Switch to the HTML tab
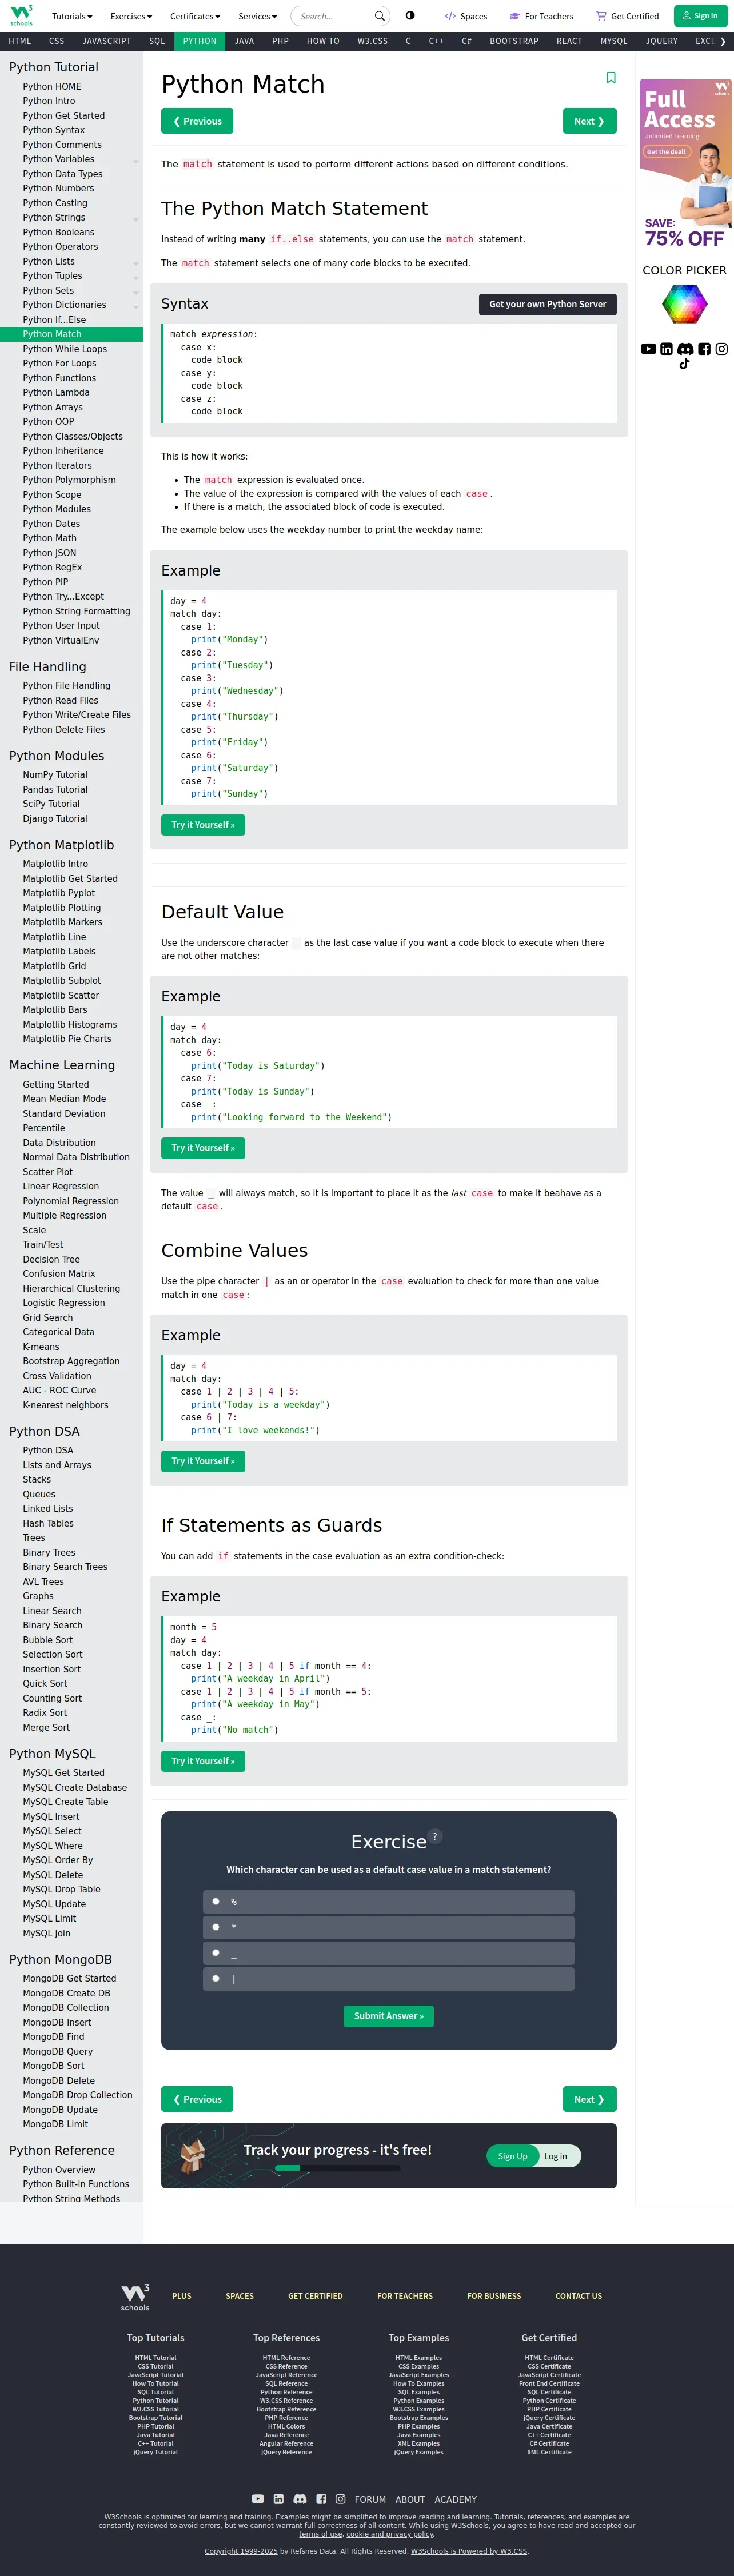Screen dimensions: 734x2576 point(20,41)
